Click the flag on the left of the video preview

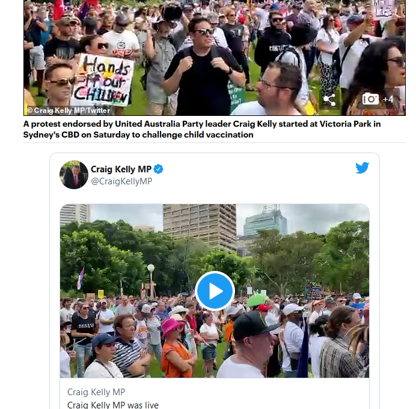[81, 278]
